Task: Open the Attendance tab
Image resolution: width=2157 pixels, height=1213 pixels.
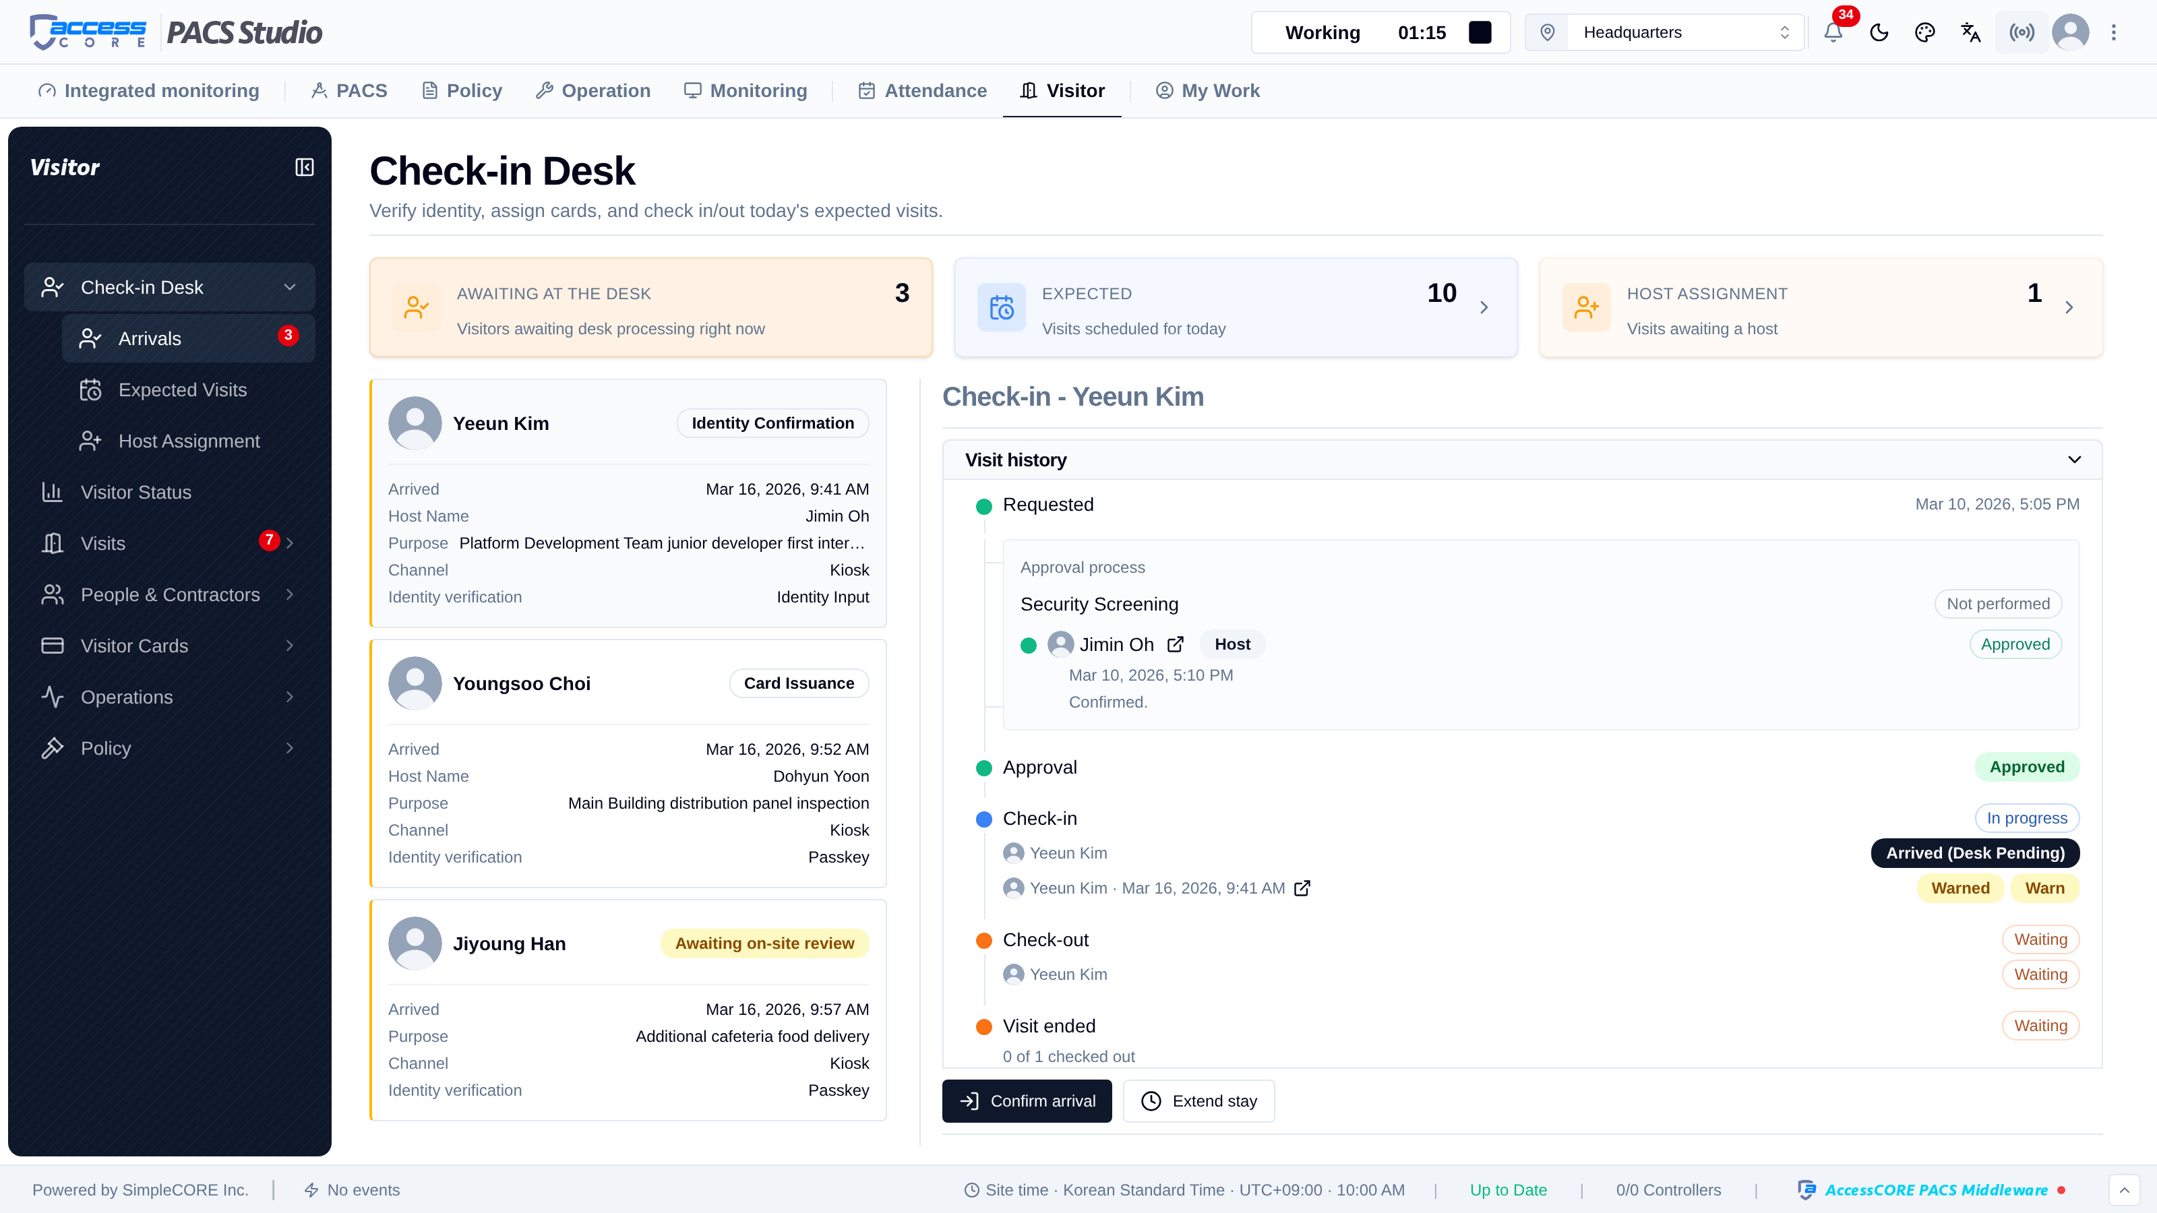Action: 923,90
